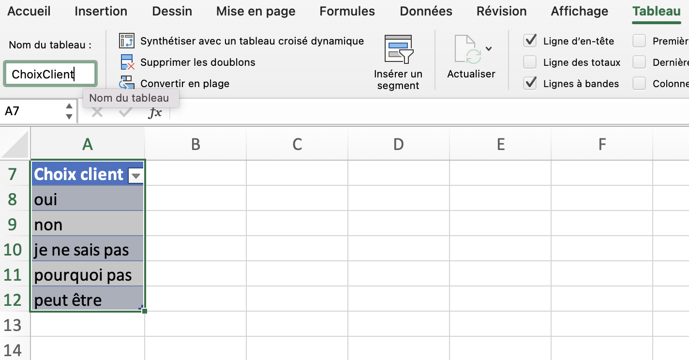Open the Choix client filter dropdown
The width and height of the screenshot is (689, 360).
[135, 176]
